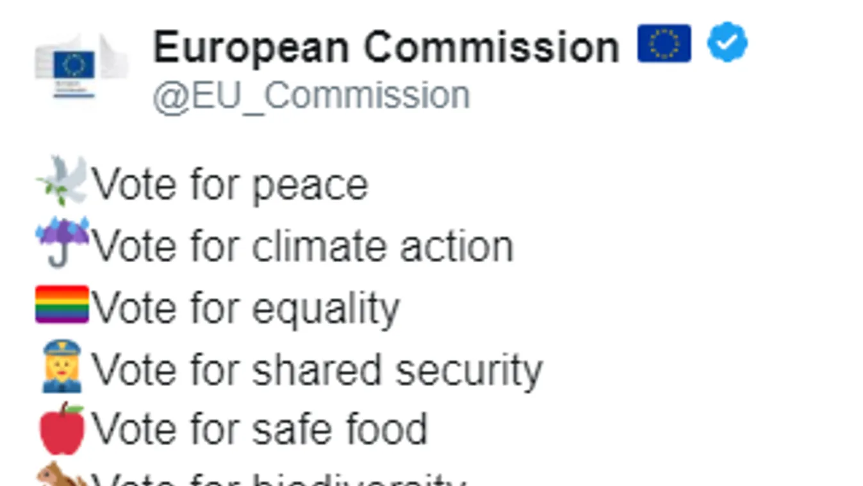Viewport: 863px width, 486px height.
Task: Click the word "Commission" in the display name
Action: (x=491, y=47)
